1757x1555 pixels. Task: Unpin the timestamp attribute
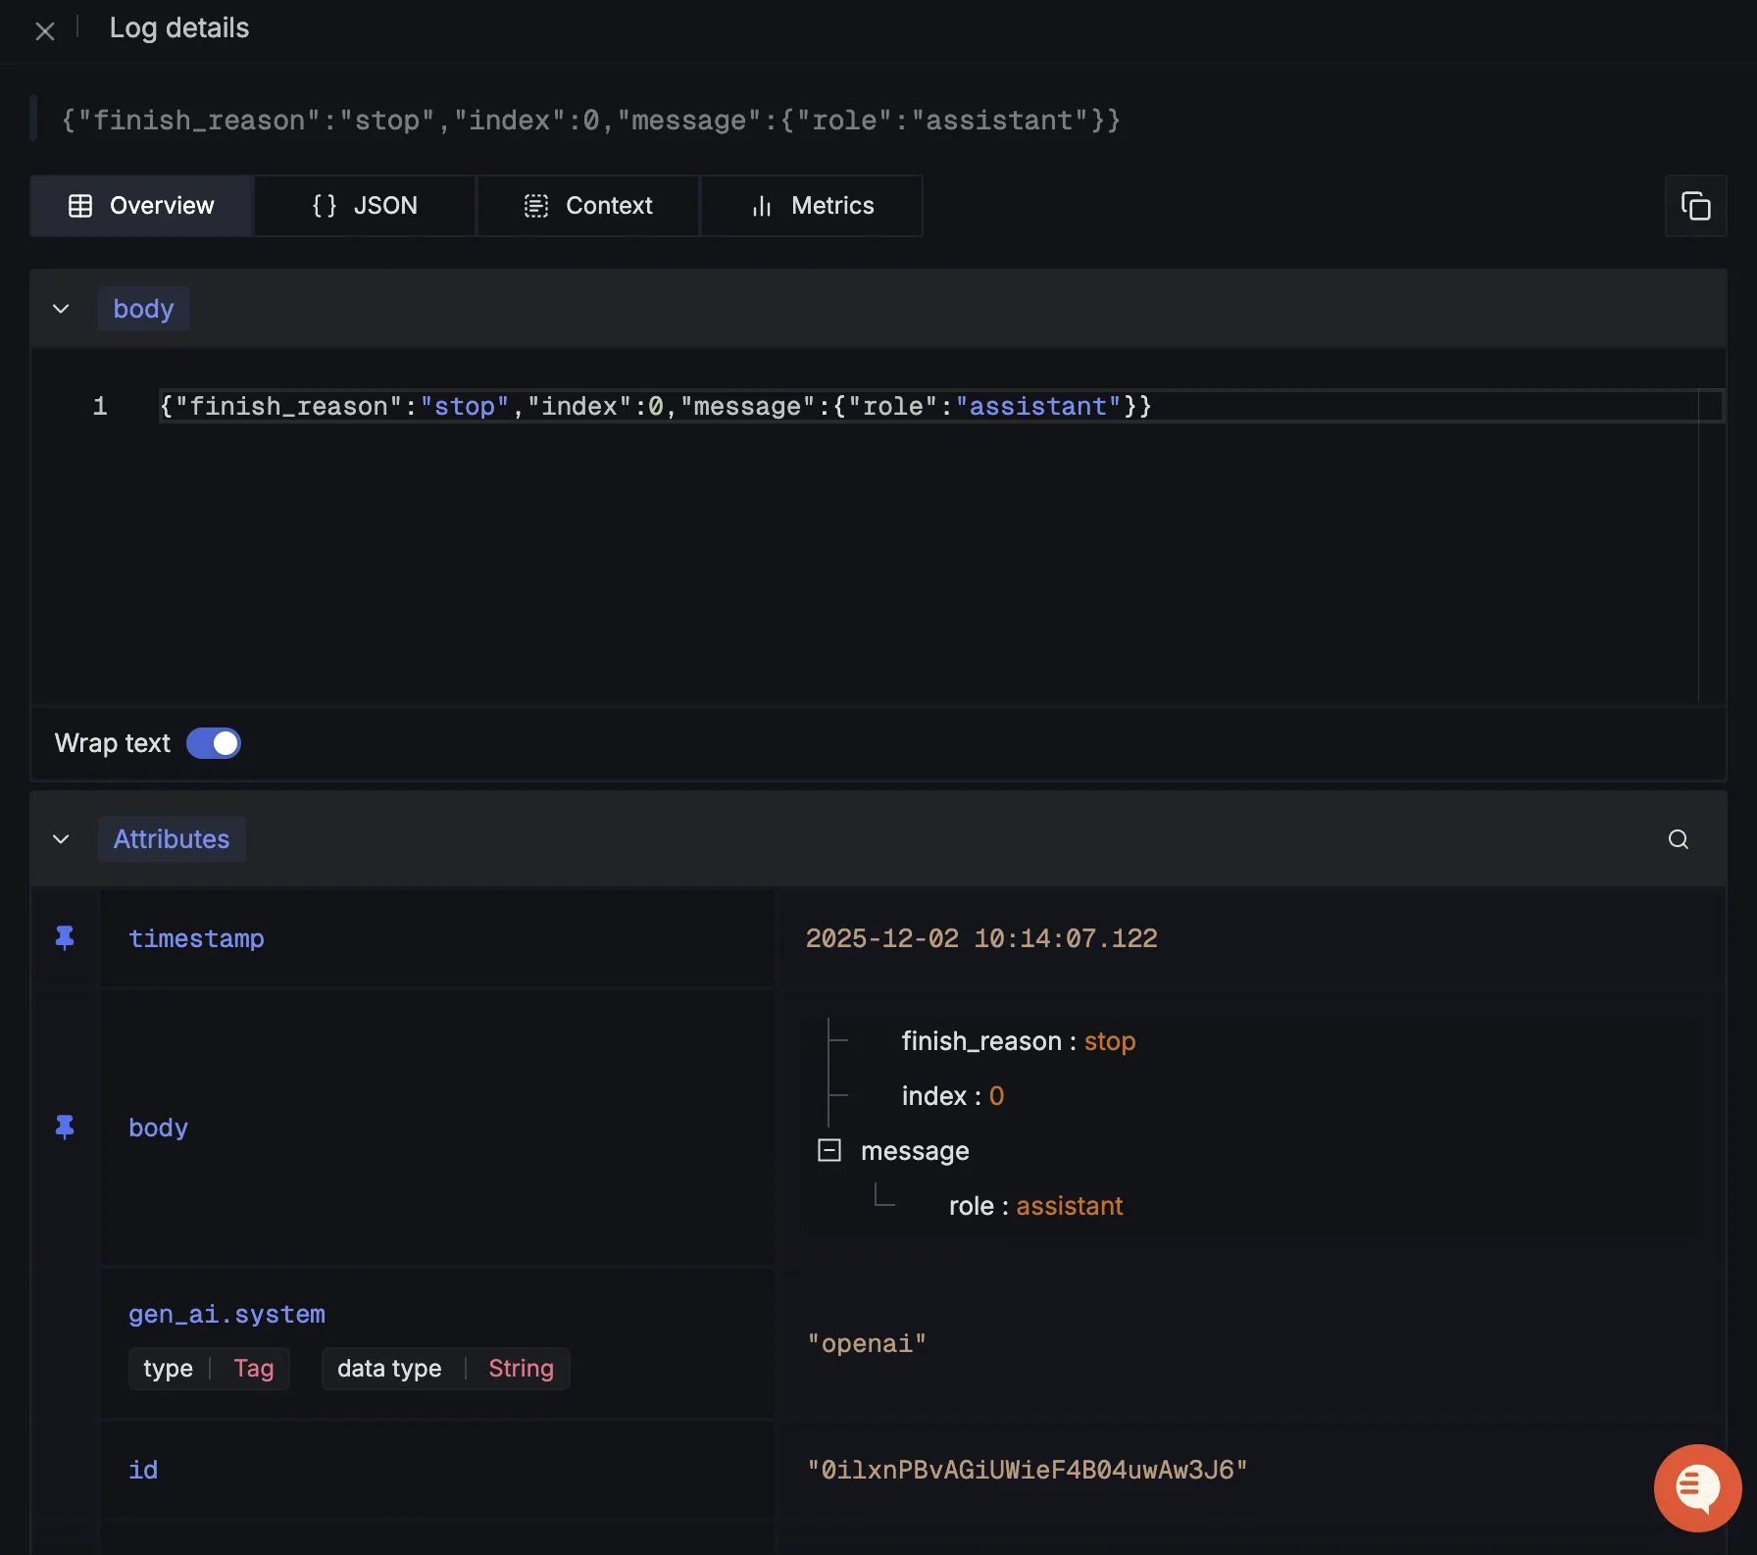coord(65,938)
